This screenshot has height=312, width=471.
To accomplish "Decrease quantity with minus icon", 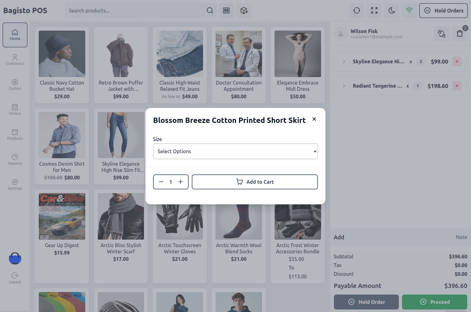I will click(161, 182).
